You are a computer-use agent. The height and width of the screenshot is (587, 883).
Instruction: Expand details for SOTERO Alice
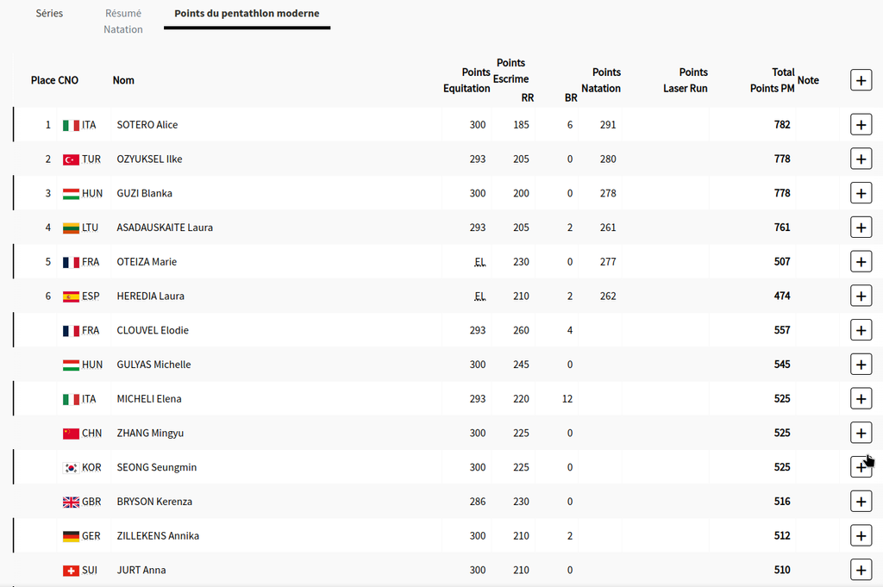[861, 125]
